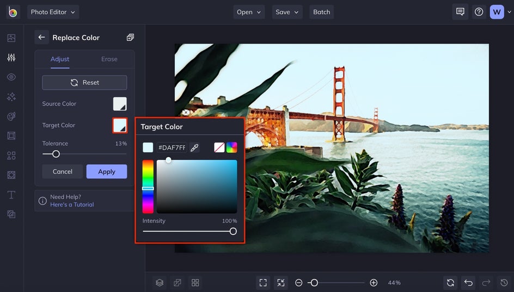
Task: Click the flatten layers icon in bottom bar
Action: pos(178,283)
